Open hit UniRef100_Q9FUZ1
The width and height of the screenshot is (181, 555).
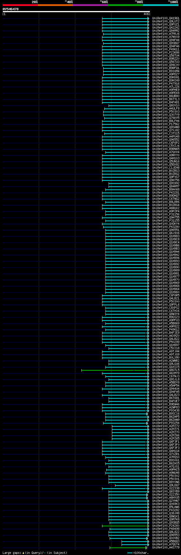[x=166, y=24]
